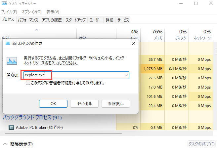Screen dimensions: 217x151
Task: Open the 詳細 tab
Action: pyautogui.click(x=109, y=20)
